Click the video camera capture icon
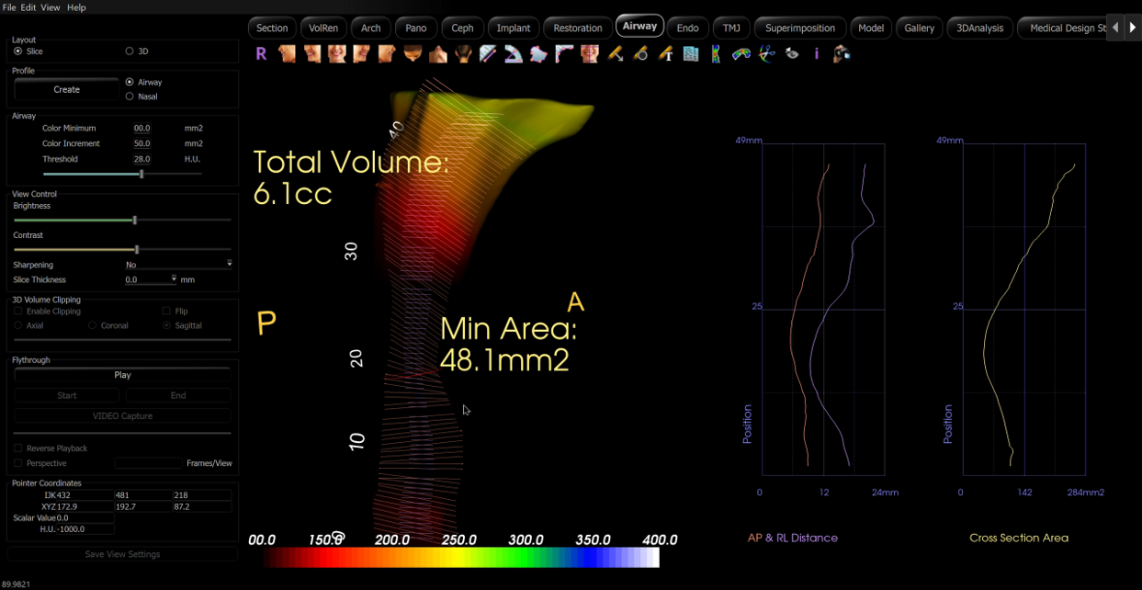This screenshot has width=1142, height=590. 842,54
